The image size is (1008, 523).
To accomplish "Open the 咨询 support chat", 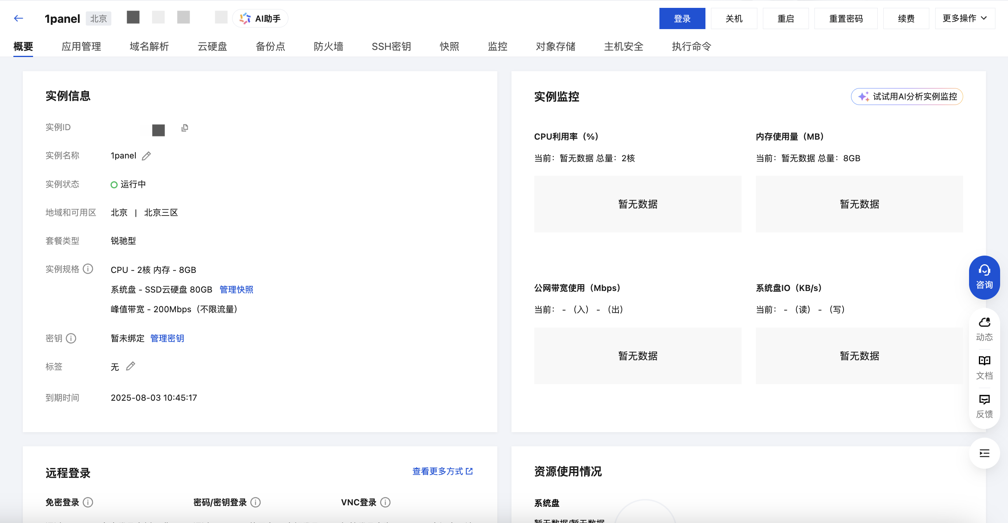I will 984,278.
